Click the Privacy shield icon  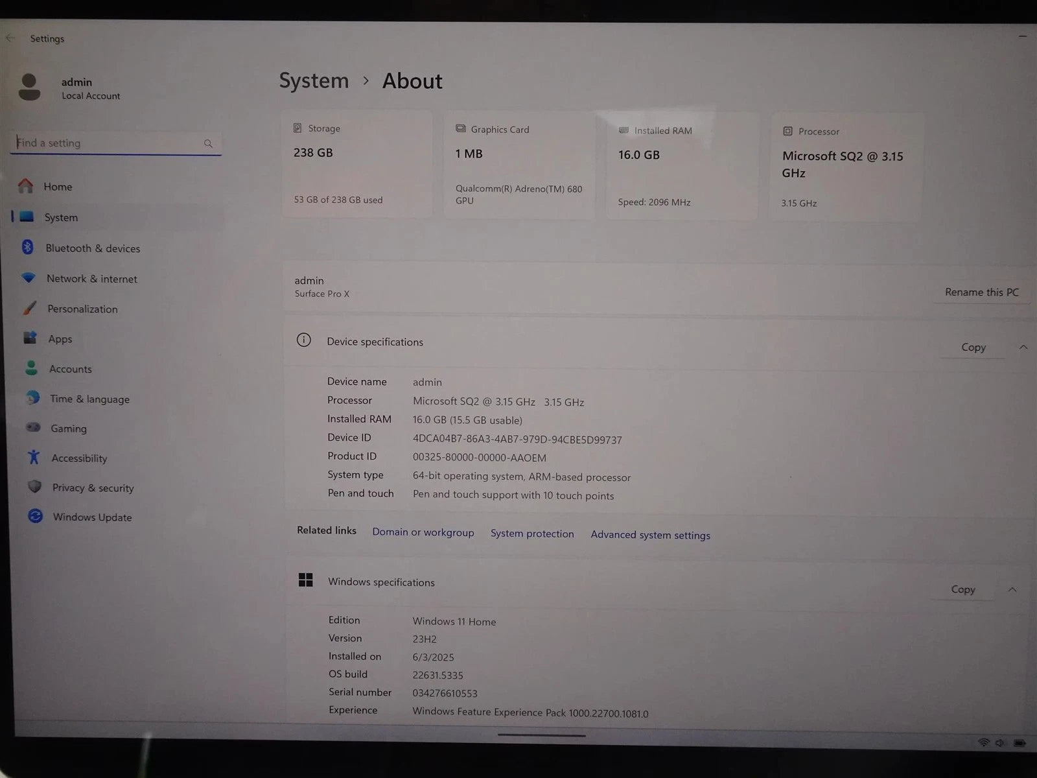tap(34, 486)
